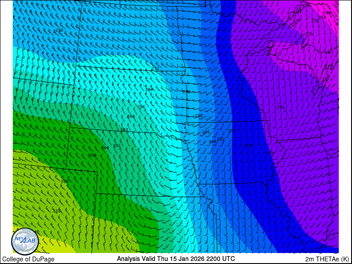Click the 274 contour label
The height and width of the screenshot is (264, 352).
pyautogui.click(x=281, y=107)
